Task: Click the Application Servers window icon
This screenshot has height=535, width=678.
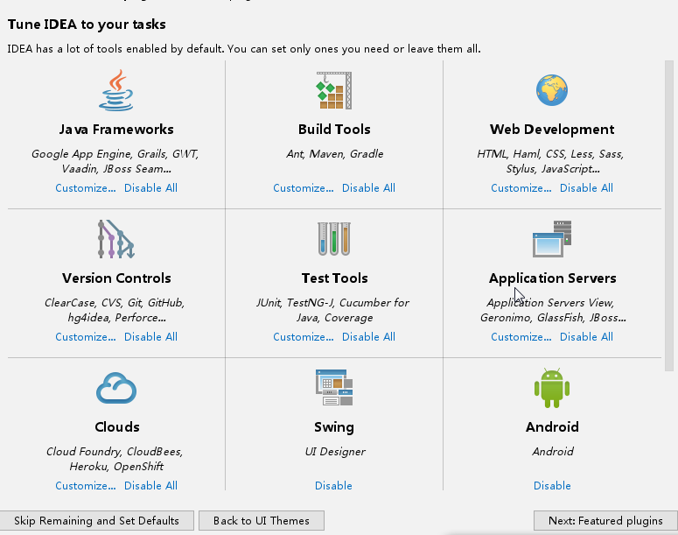Action: point(552,239)
